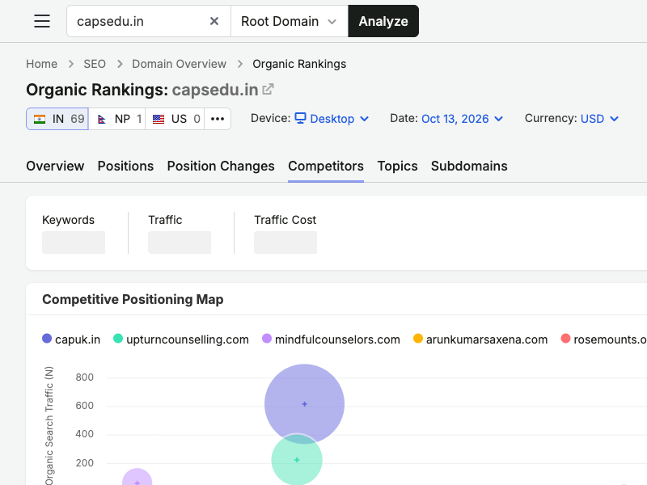647x485 pixels.
Task: Click the Competitive Positioning Map heading
Action: (x=133, y=299)
